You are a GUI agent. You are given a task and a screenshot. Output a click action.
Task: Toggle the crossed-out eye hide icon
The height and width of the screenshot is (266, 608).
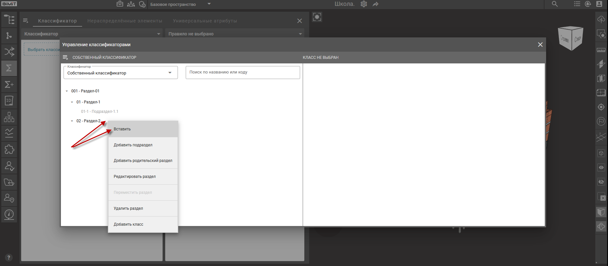point(601,182)
